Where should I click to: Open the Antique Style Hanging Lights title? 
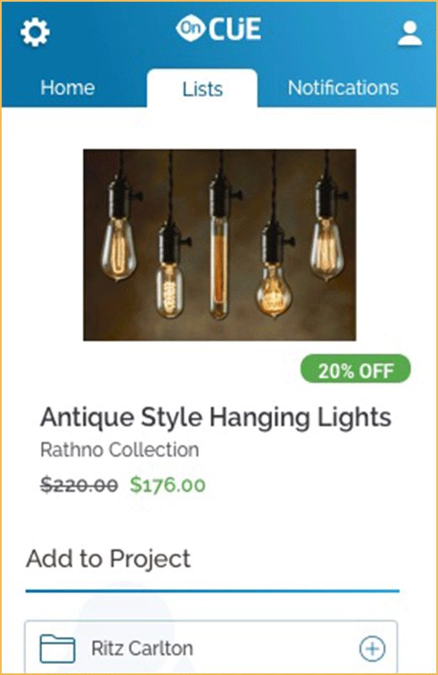coord(216,418)
